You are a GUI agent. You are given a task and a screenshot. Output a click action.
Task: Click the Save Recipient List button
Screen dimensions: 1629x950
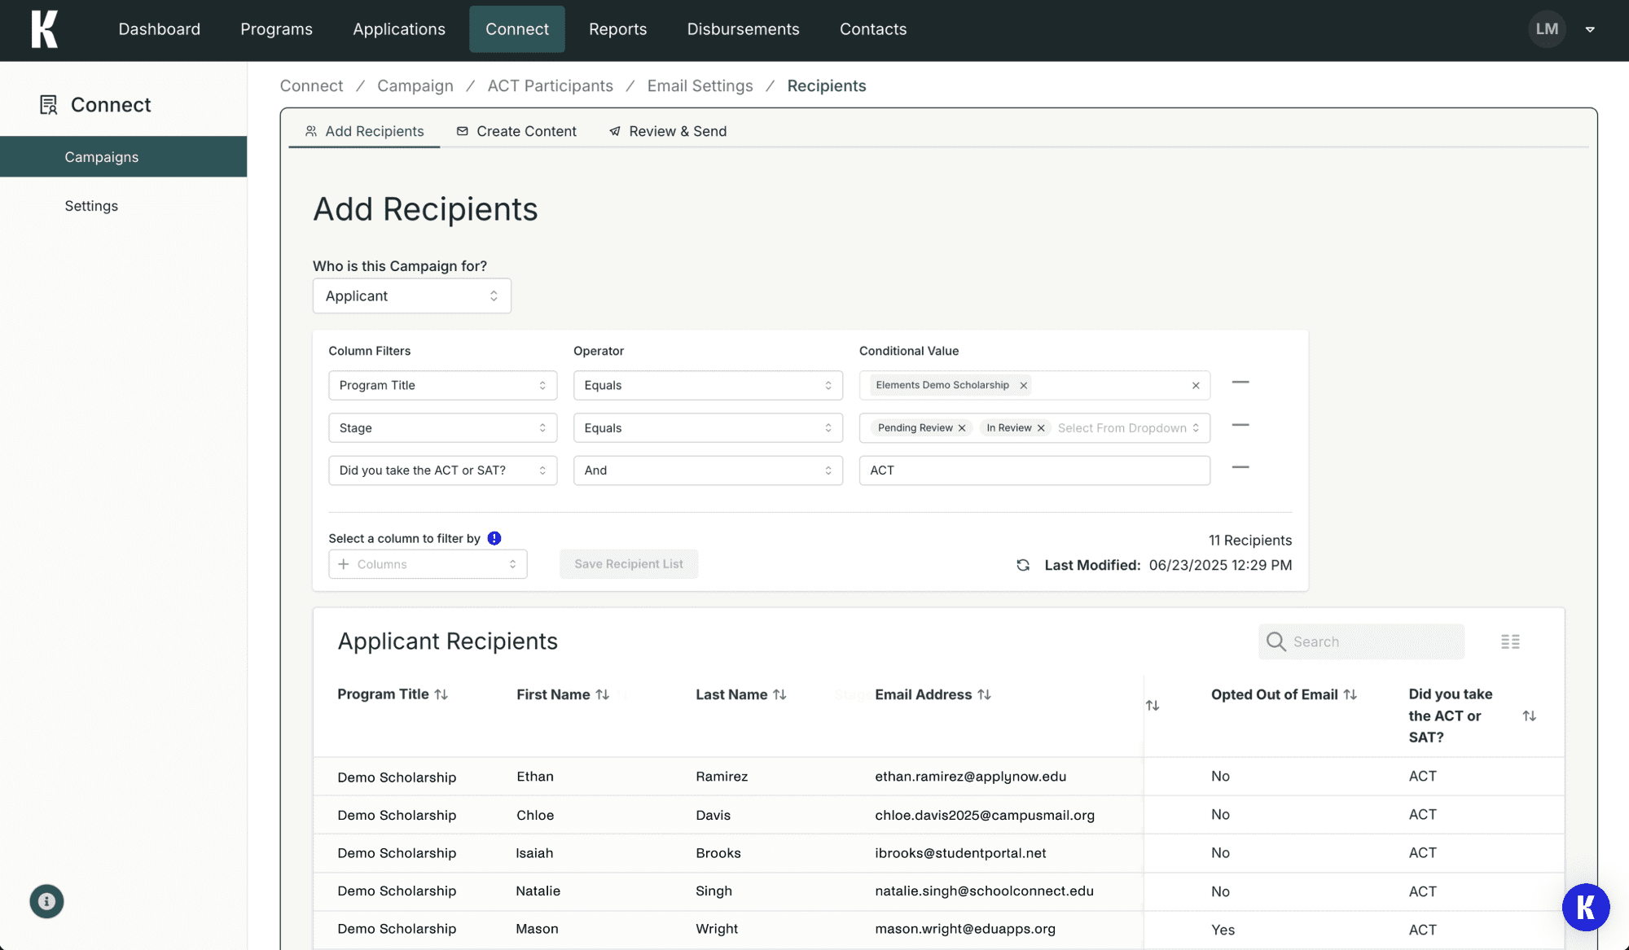click(x=628, y=564)
